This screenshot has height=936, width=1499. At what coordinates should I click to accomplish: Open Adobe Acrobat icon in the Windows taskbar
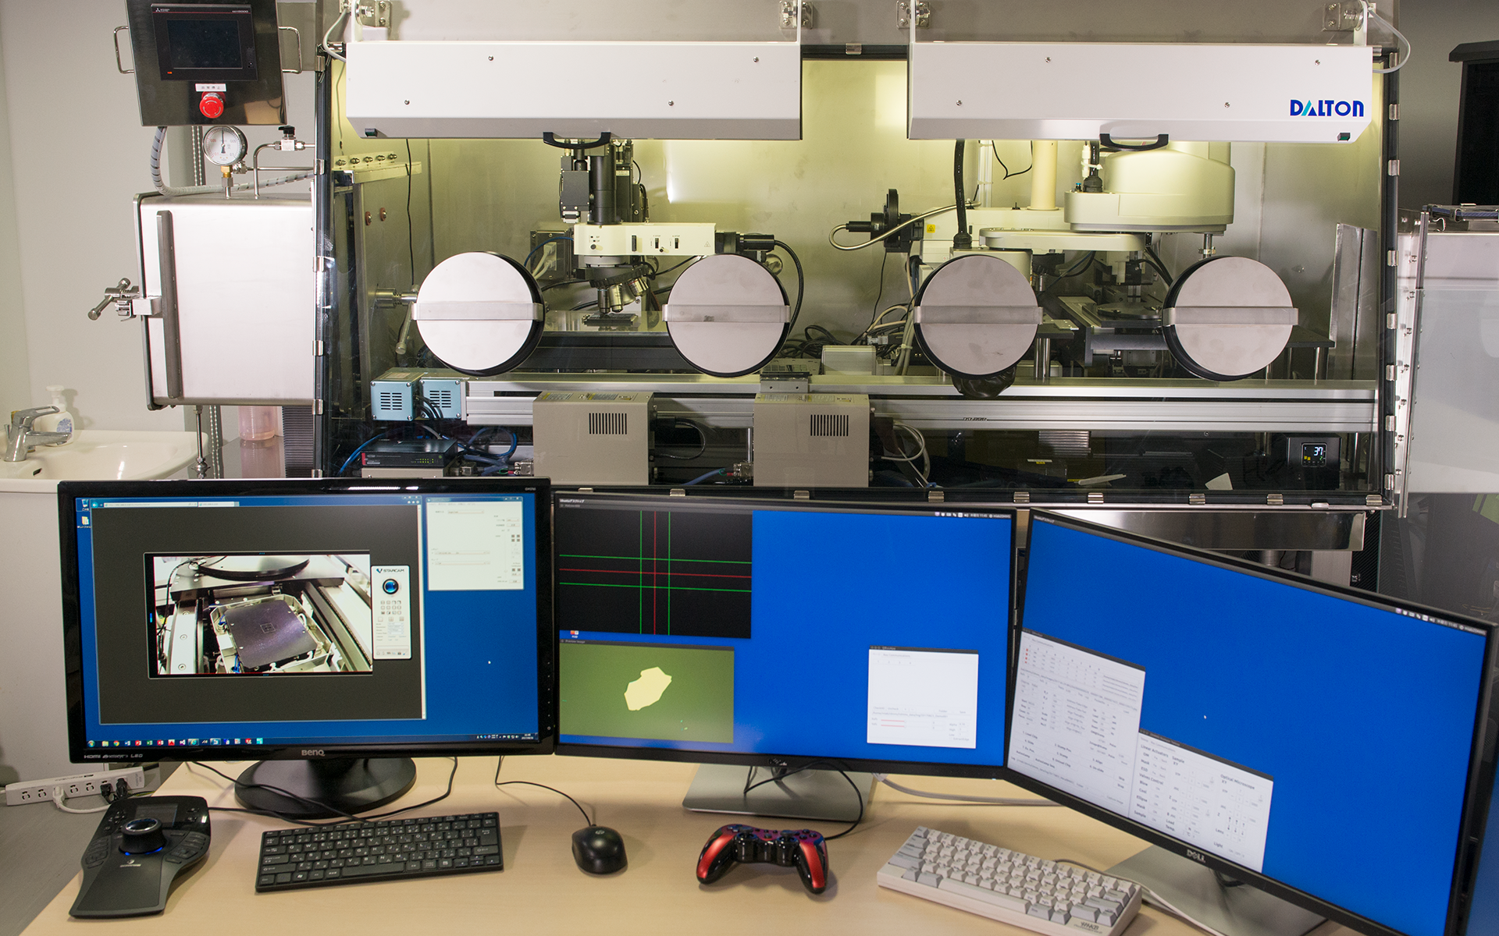[x=171, y=743]
